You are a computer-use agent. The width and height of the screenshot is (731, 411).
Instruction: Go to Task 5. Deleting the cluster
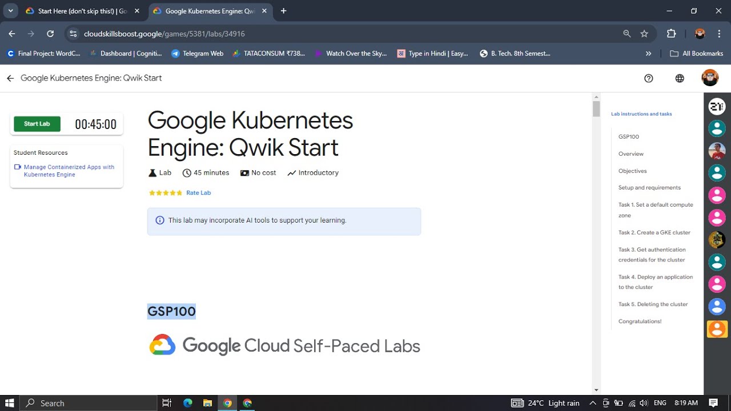(653, 304)
